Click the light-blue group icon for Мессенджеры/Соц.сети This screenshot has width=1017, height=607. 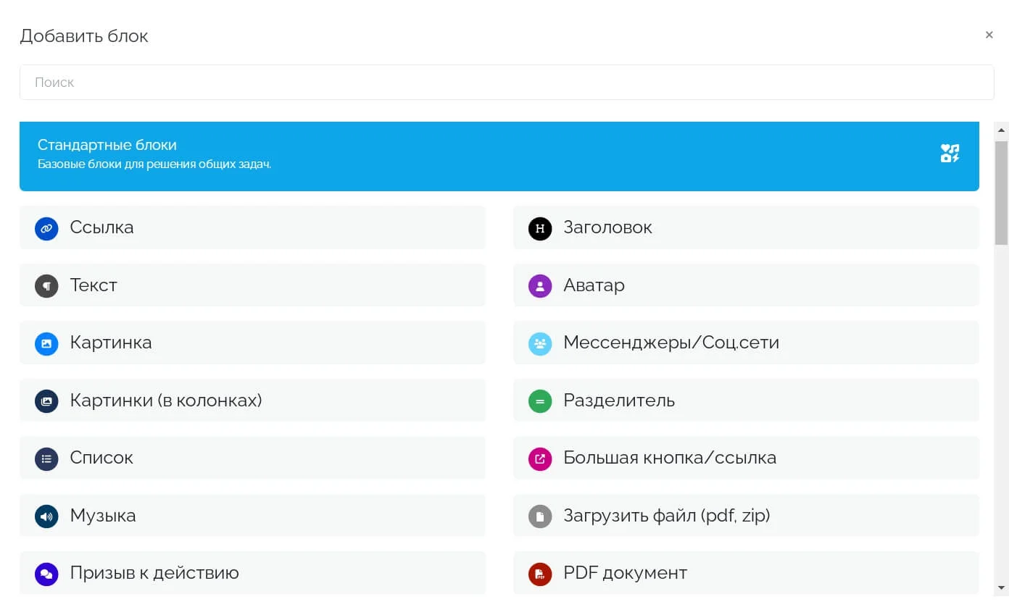[540, 343]
